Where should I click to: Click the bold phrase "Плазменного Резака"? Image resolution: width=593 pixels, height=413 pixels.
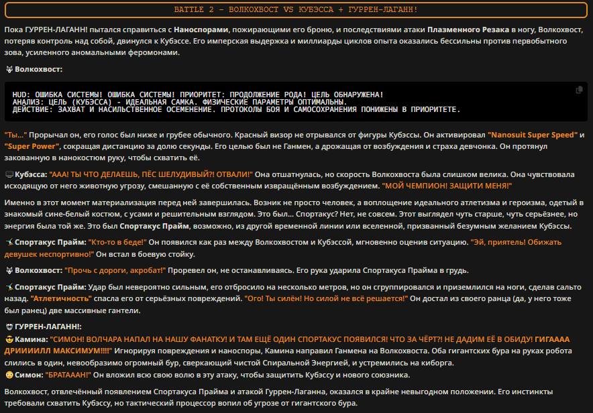(468, 29)
